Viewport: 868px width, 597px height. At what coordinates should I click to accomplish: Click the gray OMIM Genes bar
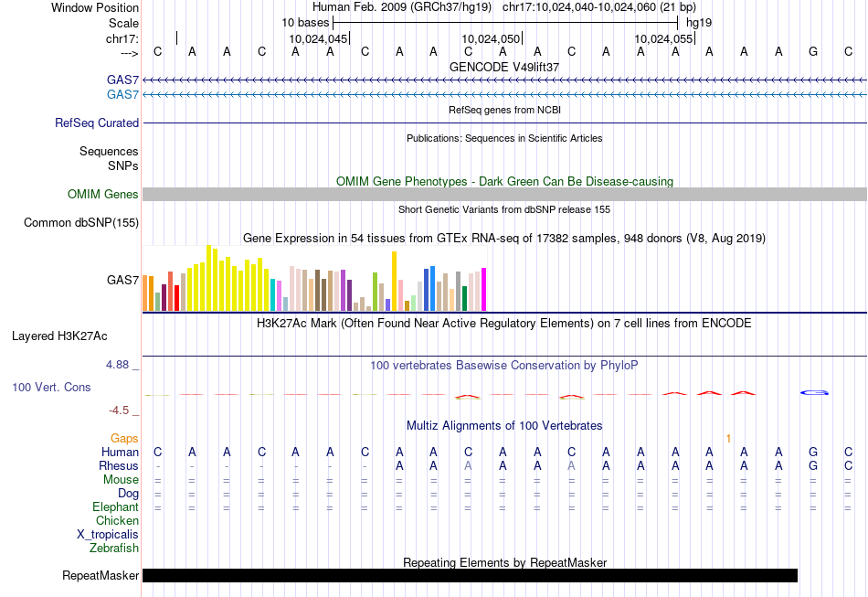(x=505, y=195)
